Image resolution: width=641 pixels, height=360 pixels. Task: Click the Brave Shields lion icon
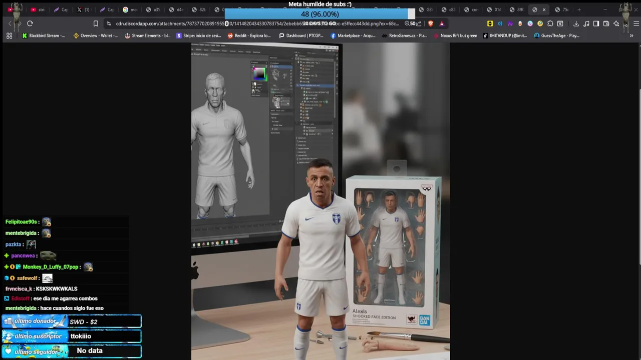pos(430,23)
